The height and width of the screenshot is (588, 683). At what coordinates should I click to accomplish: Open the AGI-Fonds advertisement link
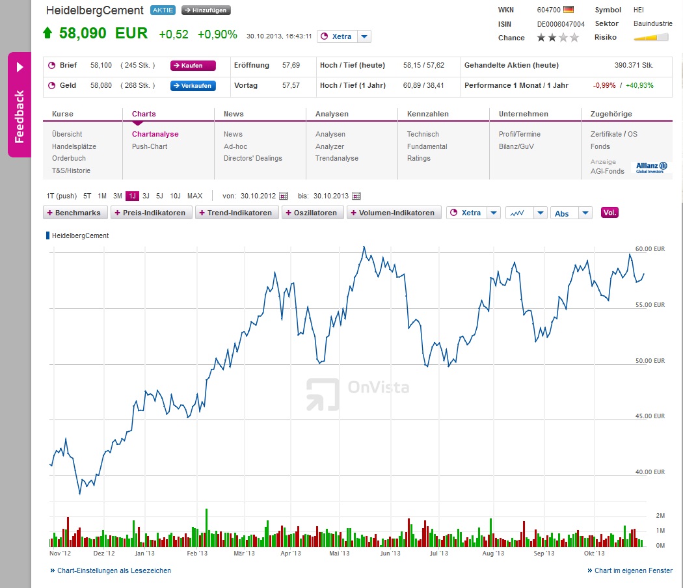click(x=607, y=171)
